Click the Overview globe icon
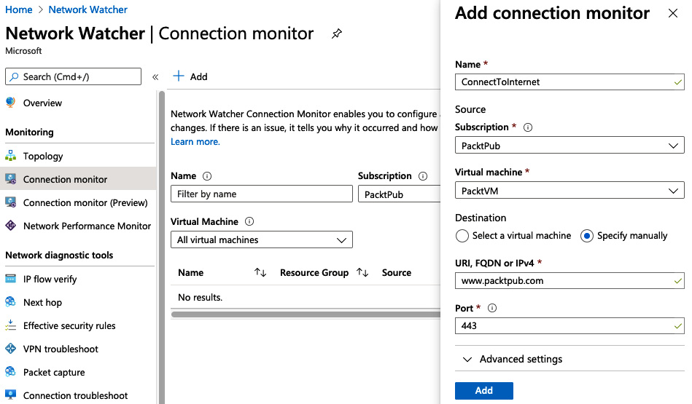Viewport: 692px width, 404px height. coord(11,103)
